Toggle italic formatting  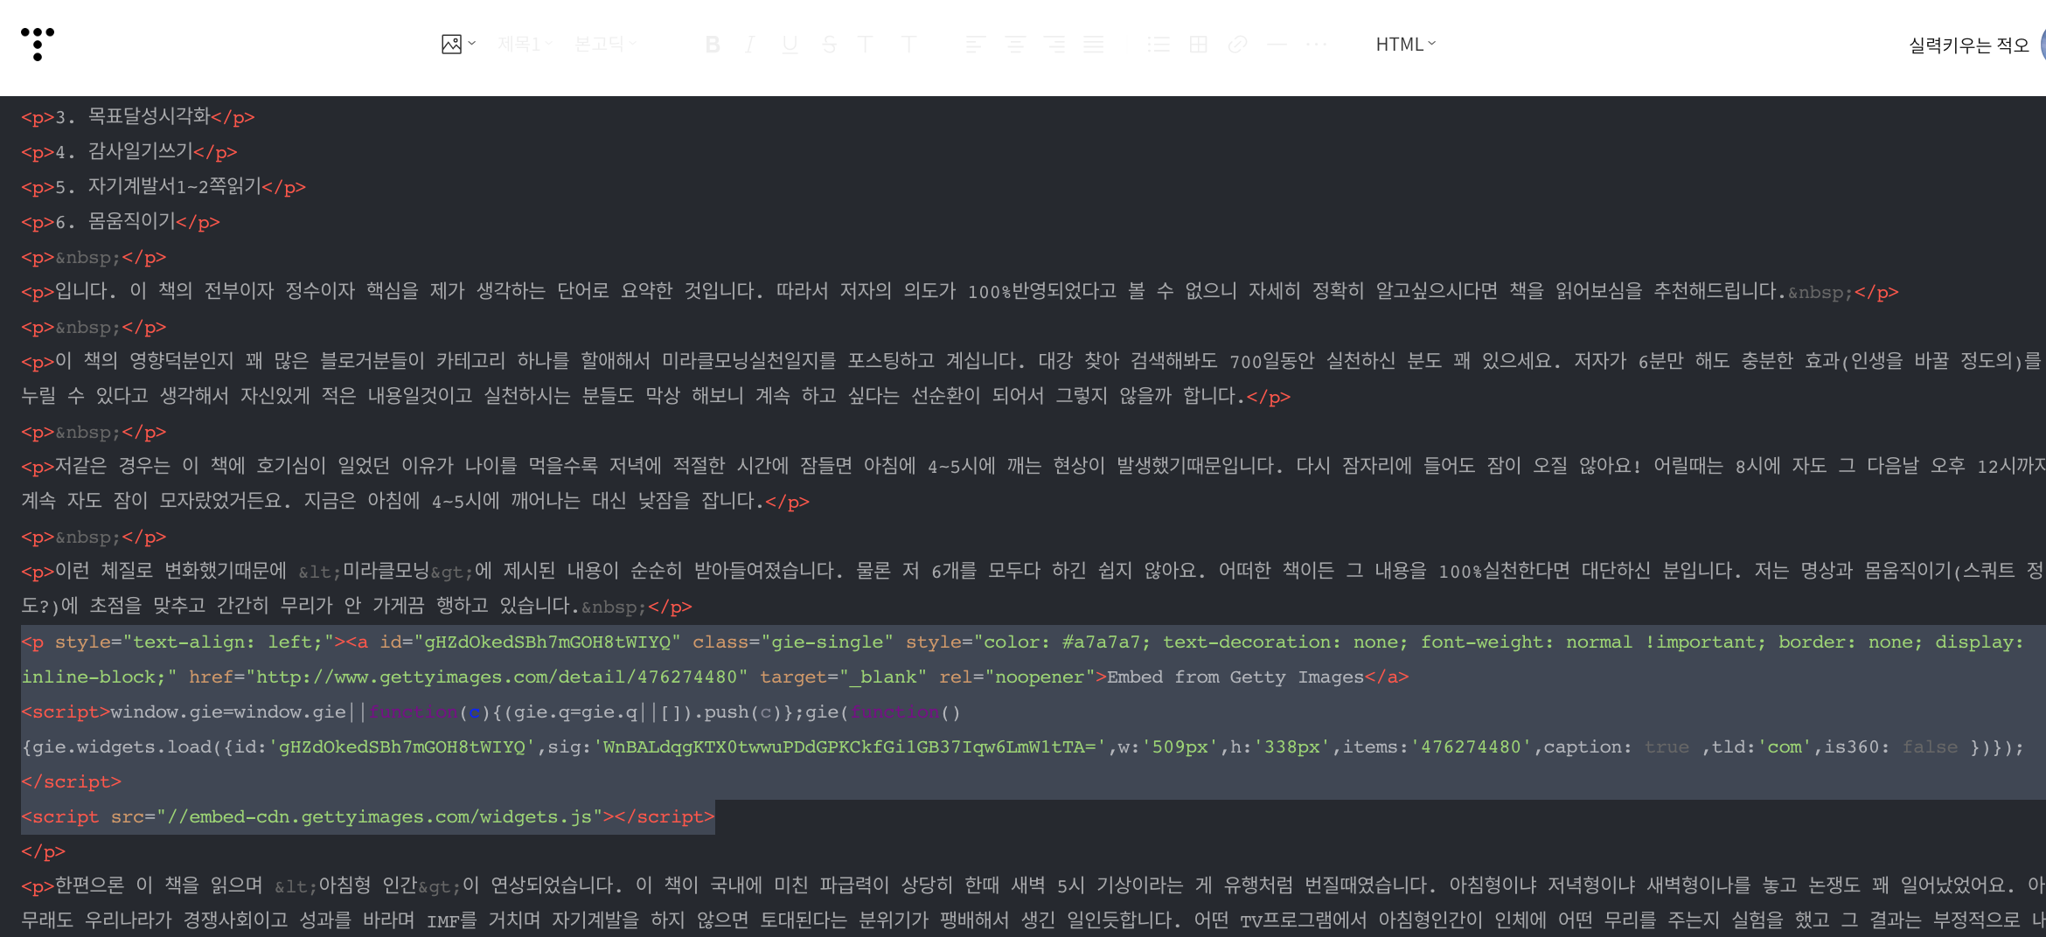click(x=750, y=45)
